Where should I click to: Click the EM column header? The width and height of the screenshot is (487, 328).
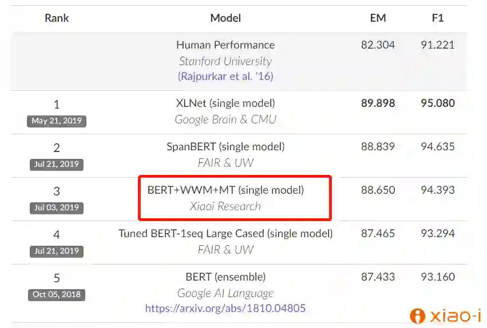pyautogui.click(x=378, y=18)
